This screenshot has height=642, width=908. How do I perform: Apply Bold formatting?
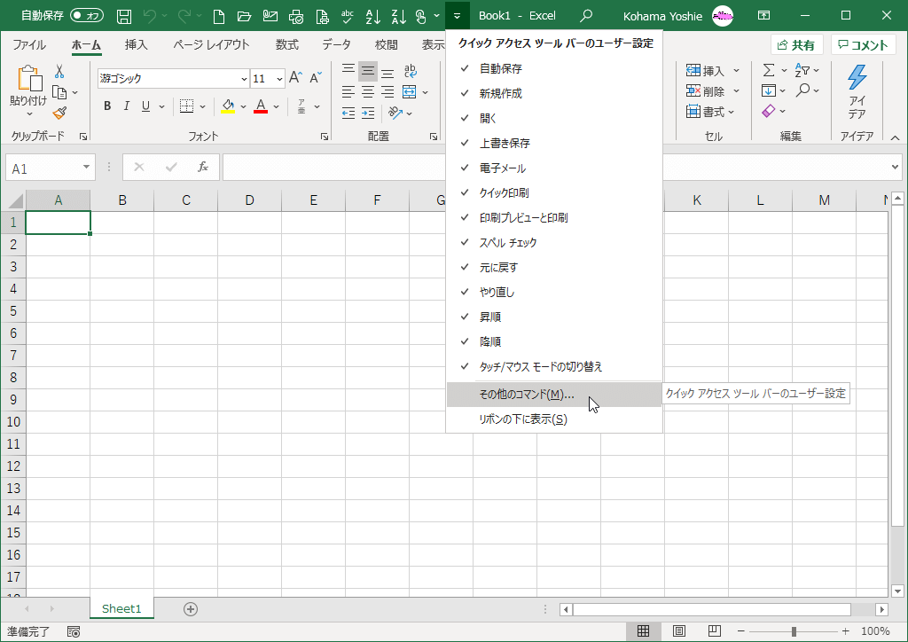(x=107, y=106)
